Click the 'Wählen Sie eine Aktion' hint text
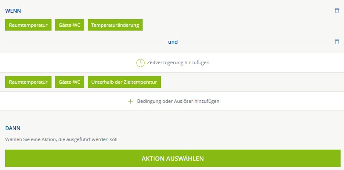Image resolution: width=344 pixels, height=170 pixels. [x=62, y=139]
